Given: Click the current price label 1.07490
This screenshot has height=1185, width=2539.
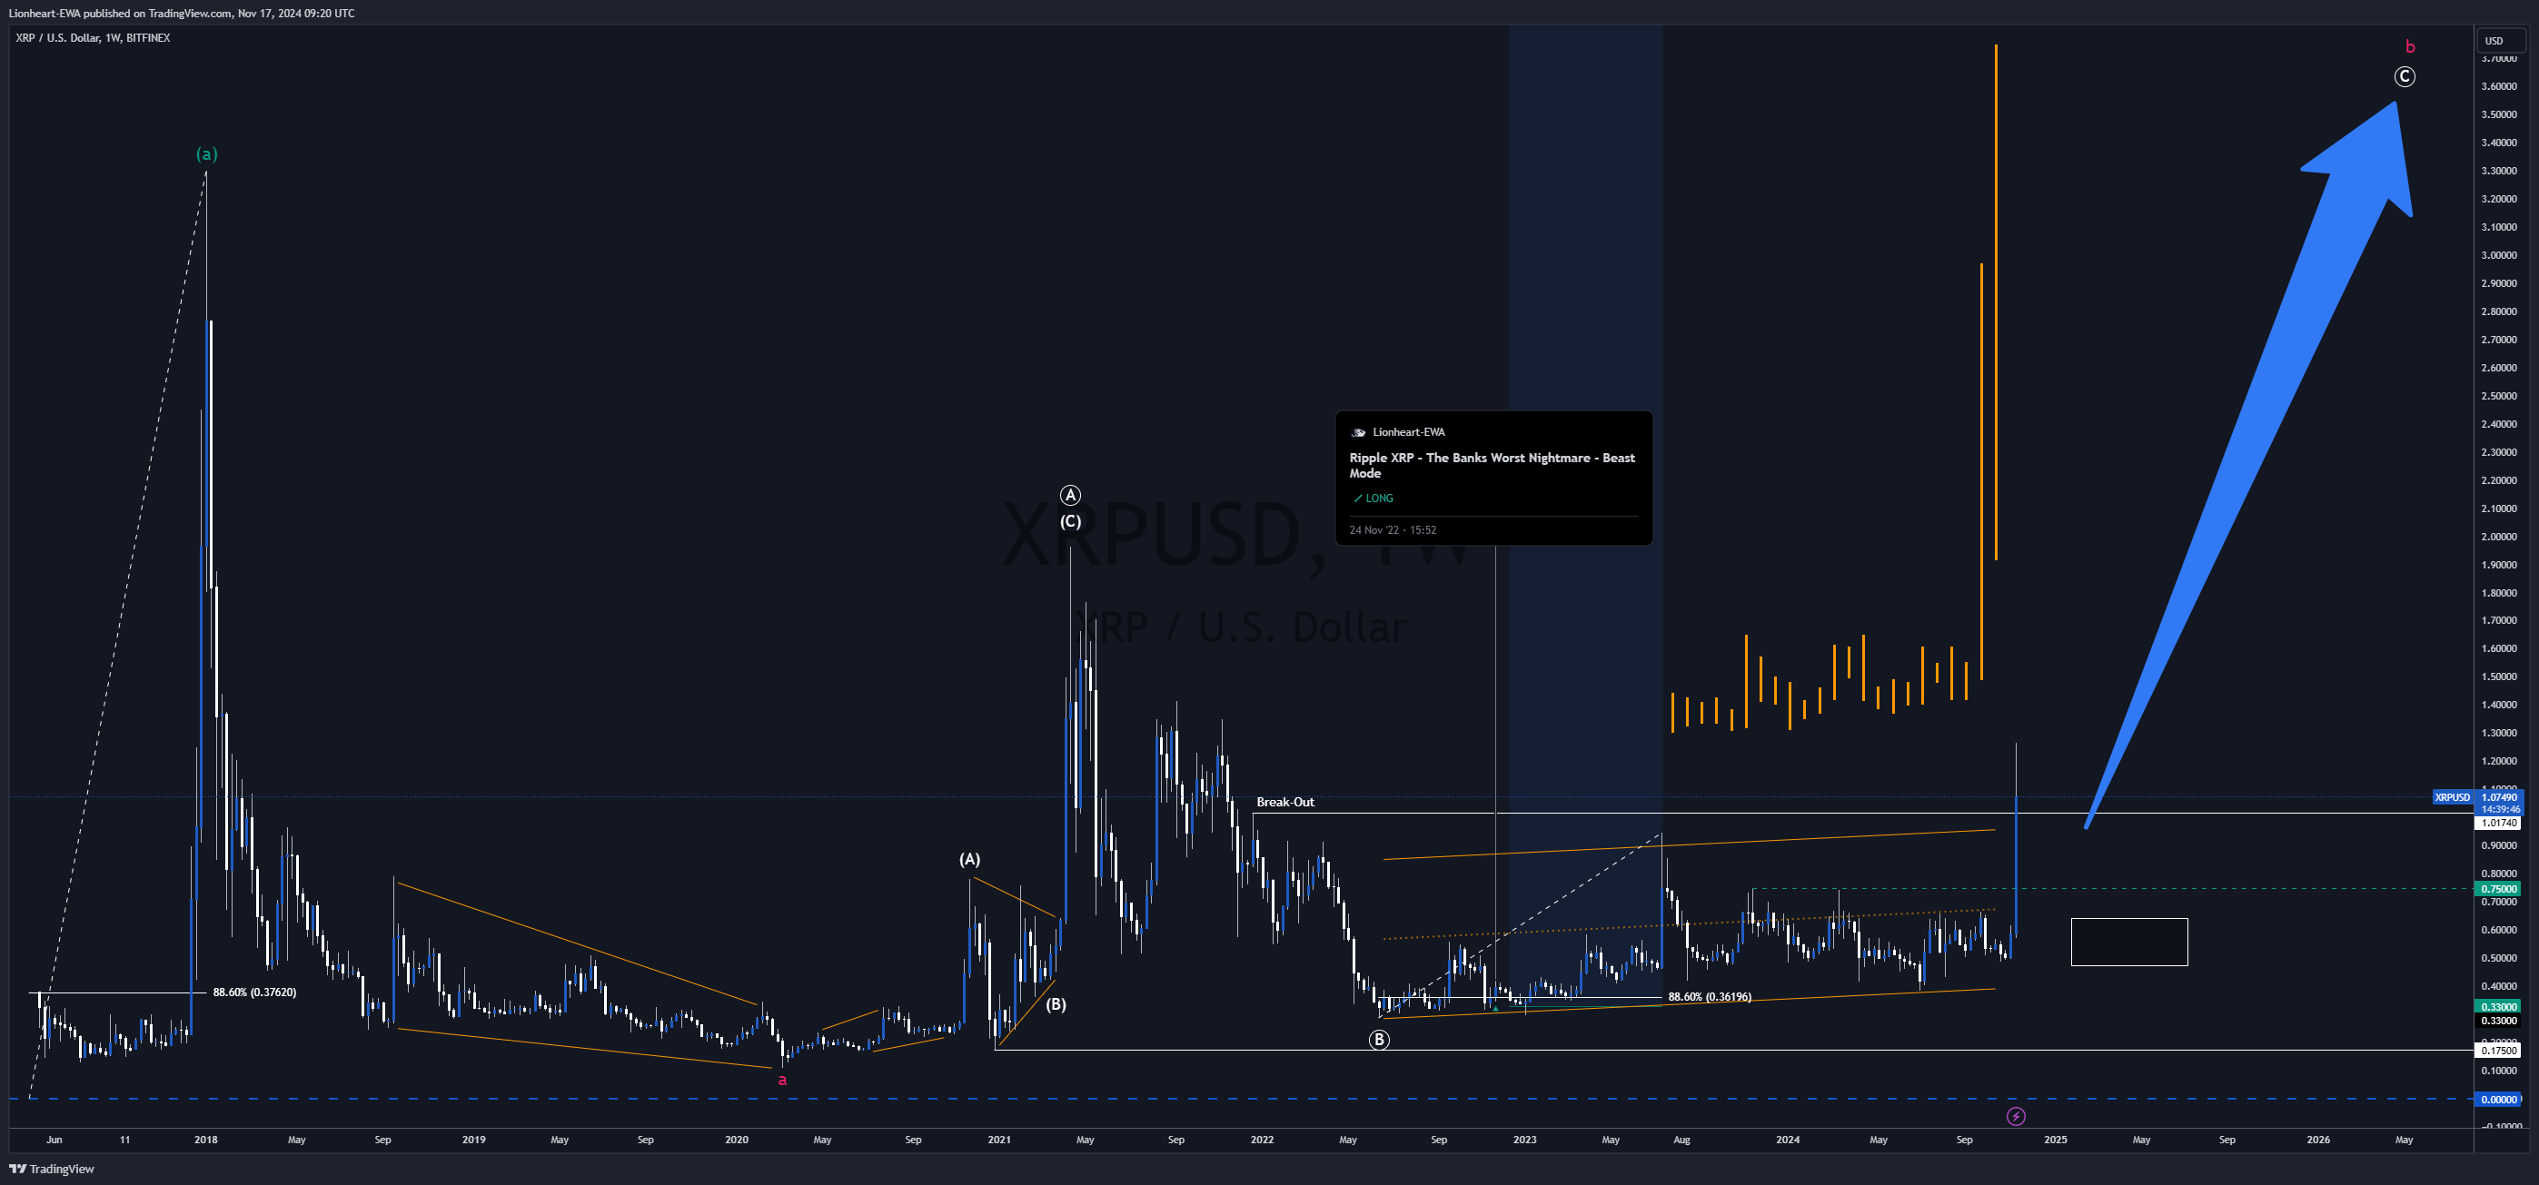Looking at the screenshot, I should [2499, 797].
